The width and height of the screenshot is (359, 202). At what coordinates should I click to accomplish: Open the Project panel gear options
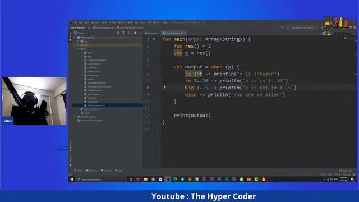click(x=135, y=33)
